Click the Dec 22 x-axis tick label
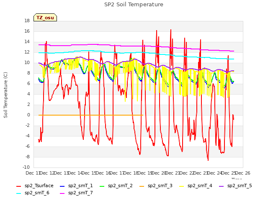 [187, 173]
